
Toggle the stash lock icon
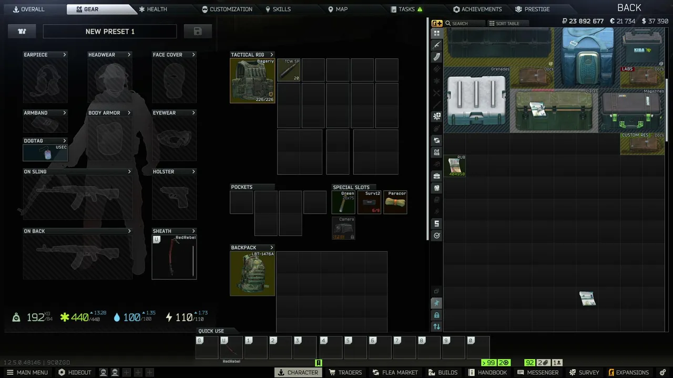coord(436,315)
